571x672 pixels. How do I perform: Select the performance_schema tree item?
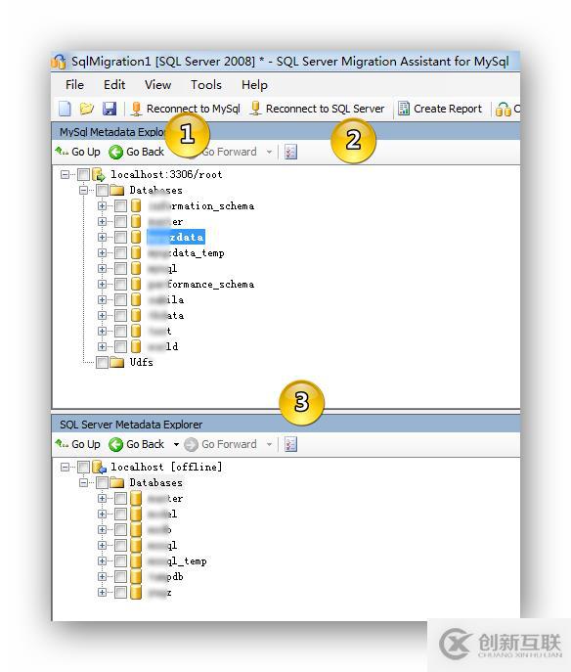click(x=200, y=284)
